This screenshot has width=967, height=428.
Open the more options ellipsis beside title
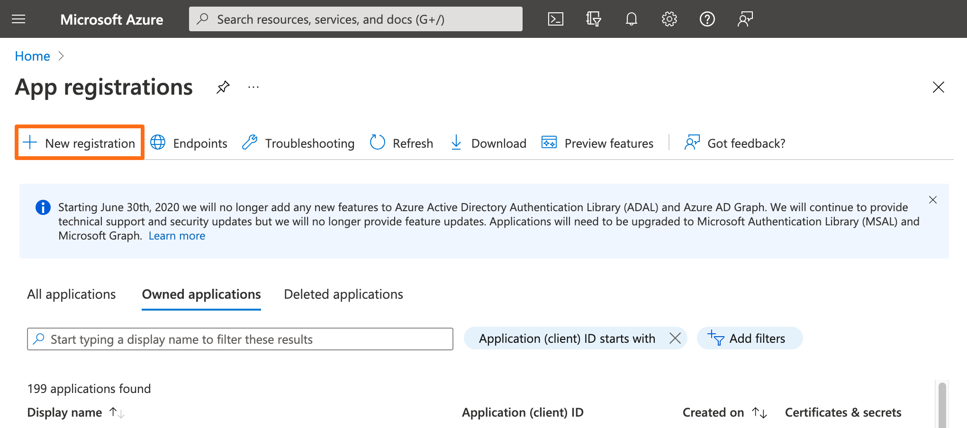coord(253,87)
